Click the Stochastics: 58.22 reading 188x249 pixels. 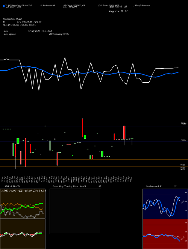pyautogui.click(x=12, y=19)
